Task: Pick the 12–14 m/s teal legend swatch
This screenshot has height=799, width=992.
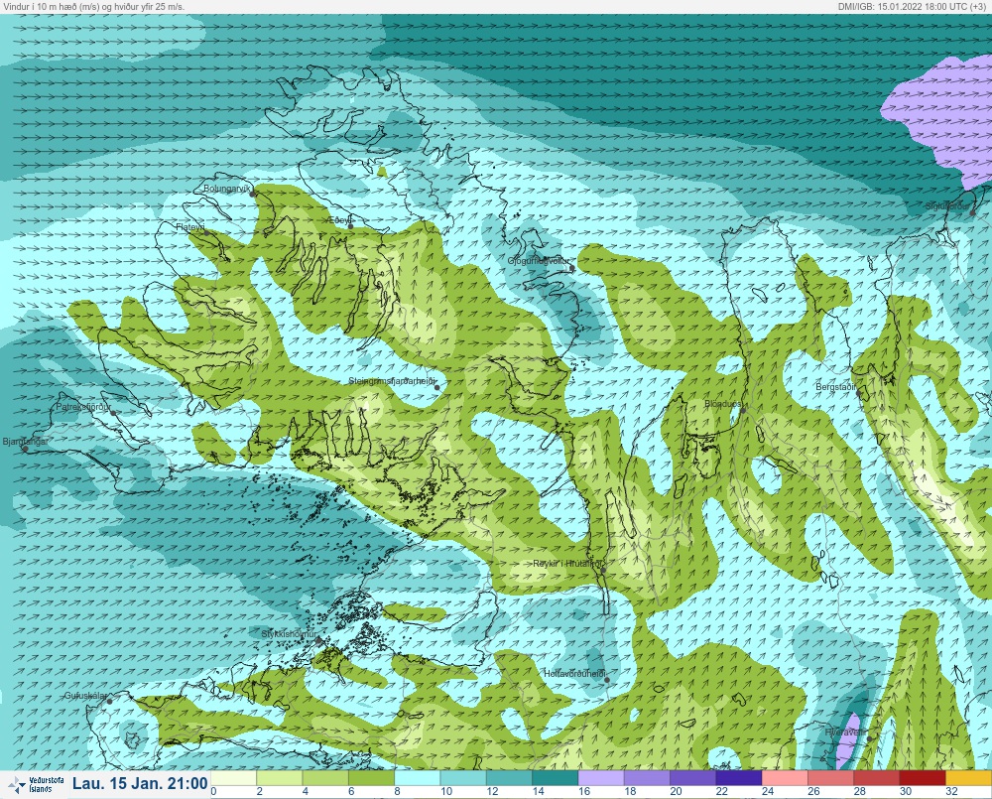Action: 509,777
